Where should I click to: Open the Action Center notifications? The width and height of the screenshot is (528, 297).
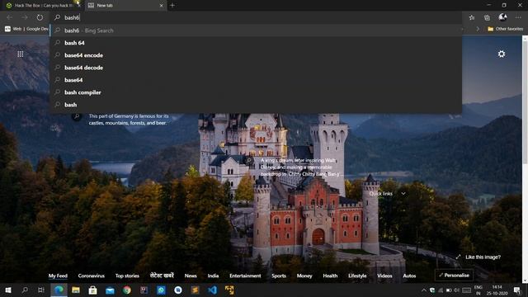tap(517, 290)
